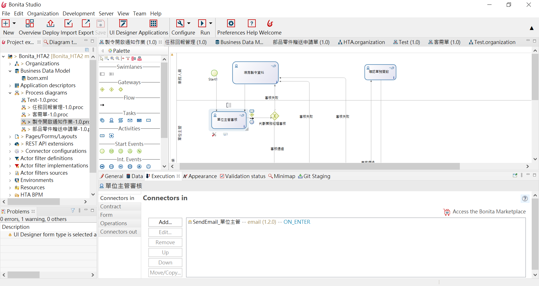Click the Remove connector button
This screenshot has width=539, height=286.
(165, 243)
